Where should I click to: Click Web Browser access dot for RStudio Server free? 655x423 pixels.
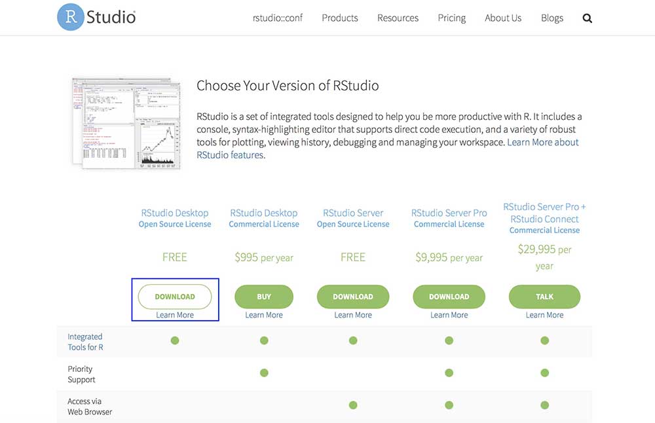tap(353, 405)
